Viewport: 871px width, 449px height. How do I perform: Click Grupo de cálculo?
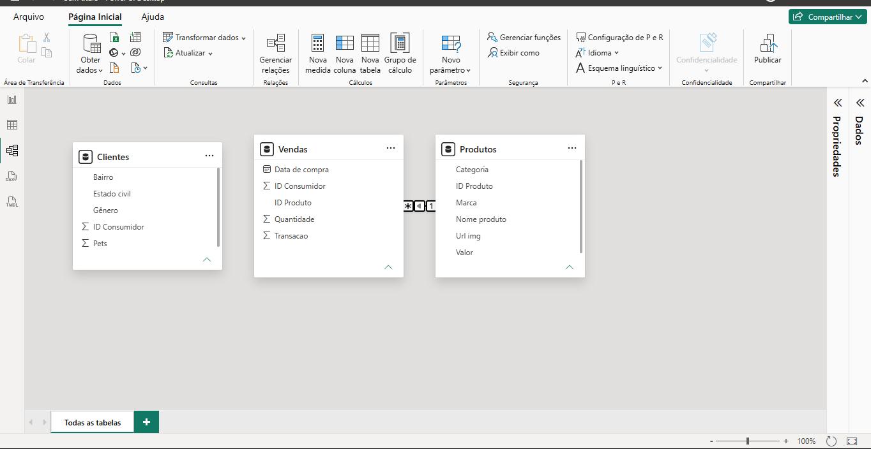[x=400, y=54]
